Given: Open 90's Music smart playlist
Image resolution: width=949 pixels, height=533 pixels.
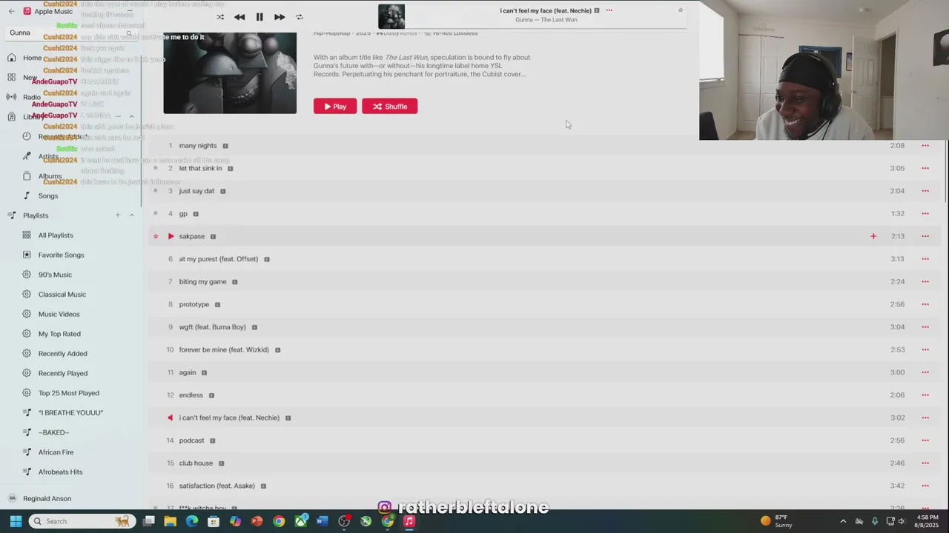Looking at the screenshot, I should pos(55,275).
